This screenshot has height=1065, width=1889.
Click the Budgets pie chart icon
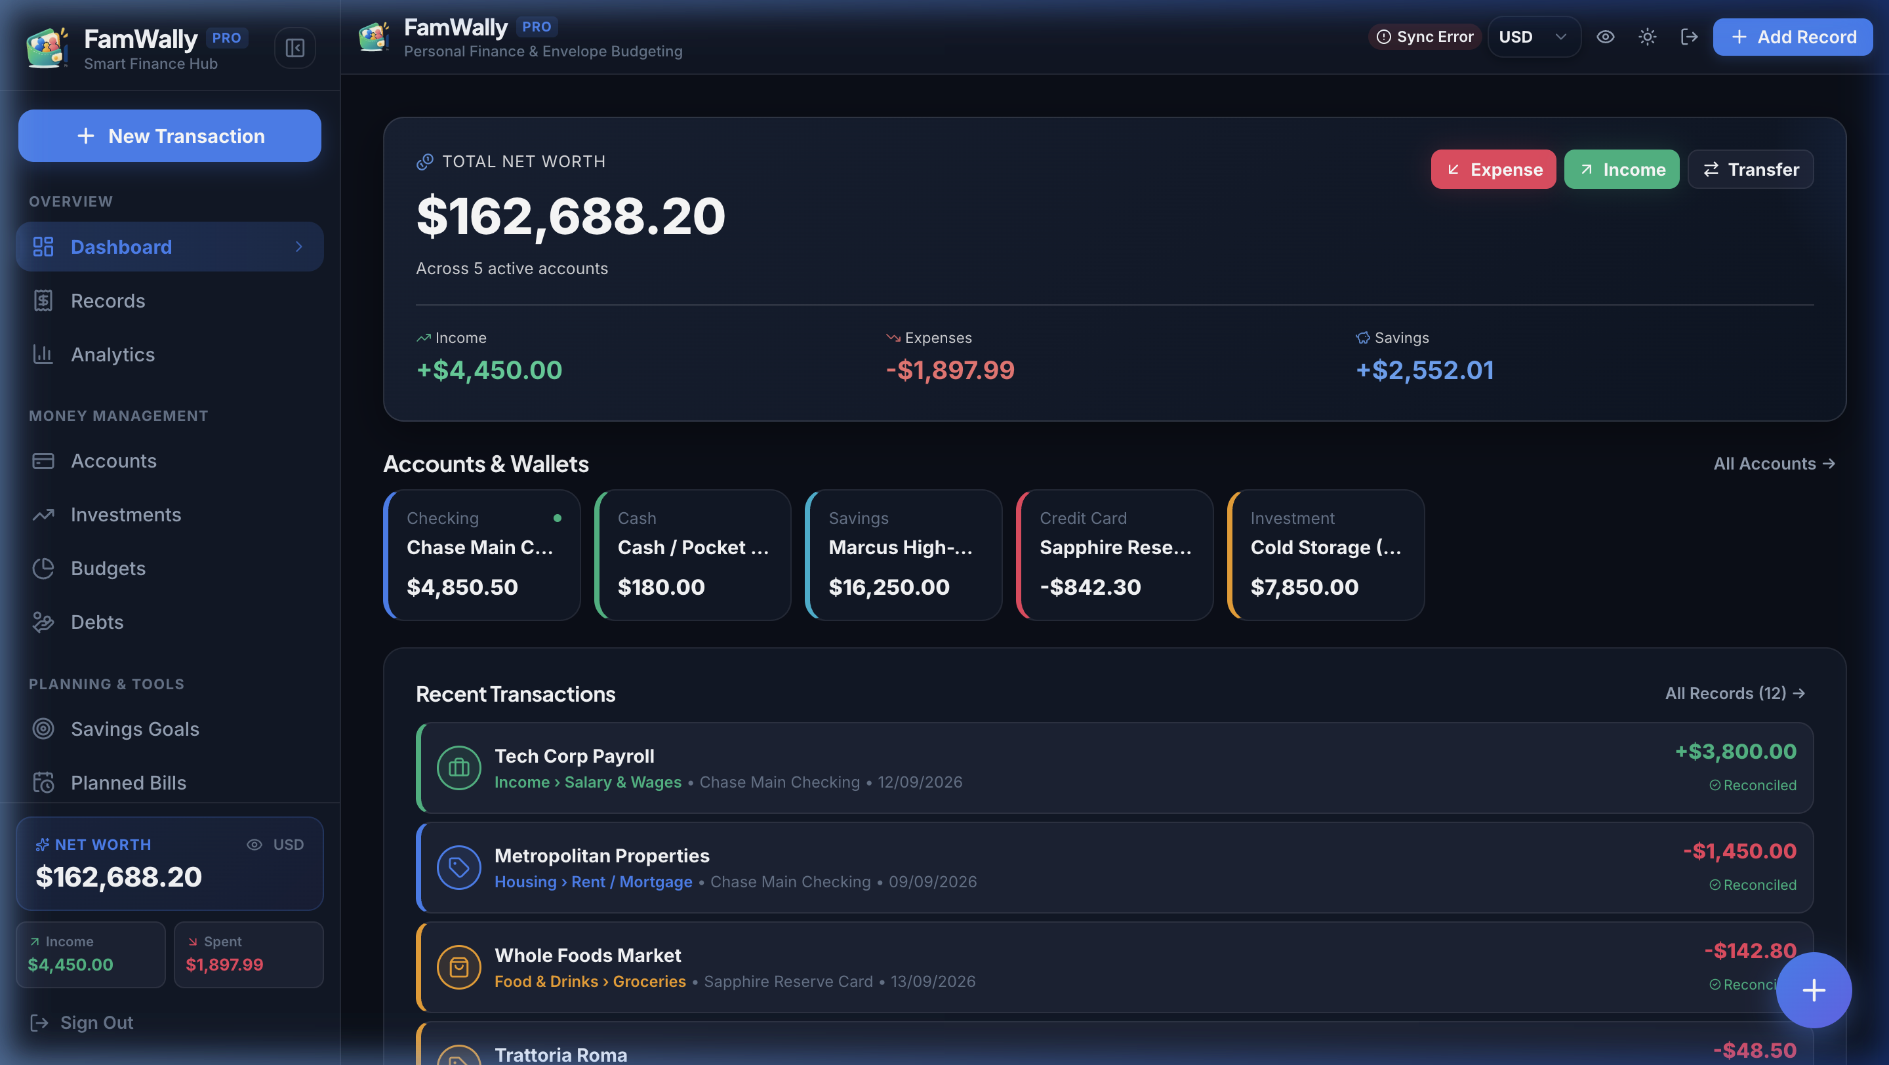(43, 568)
